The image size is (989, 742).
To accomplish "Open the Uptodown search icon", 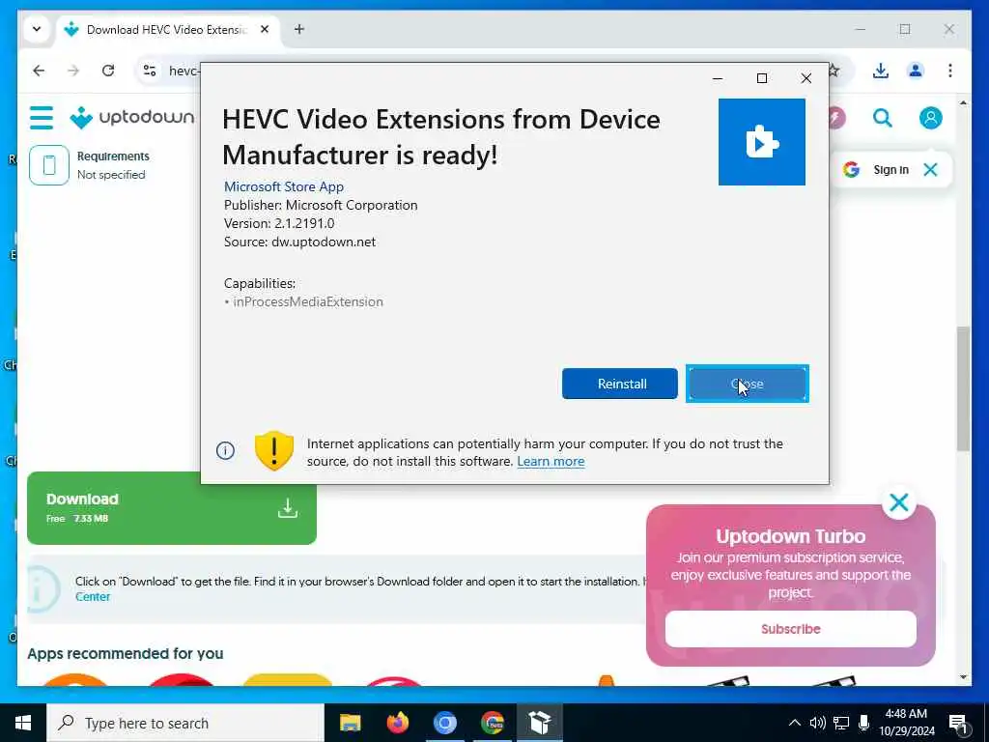I will pos(883,117).
